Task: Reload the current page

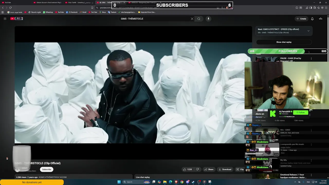Action: tap(11, 8)
